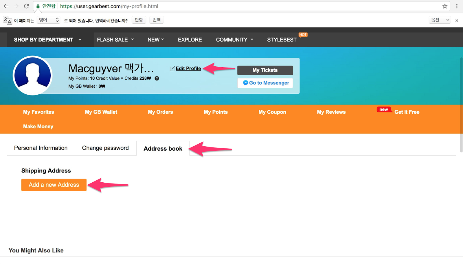Click Go to Messenger button
Screen dimensions: 463x264
[265, 83]
